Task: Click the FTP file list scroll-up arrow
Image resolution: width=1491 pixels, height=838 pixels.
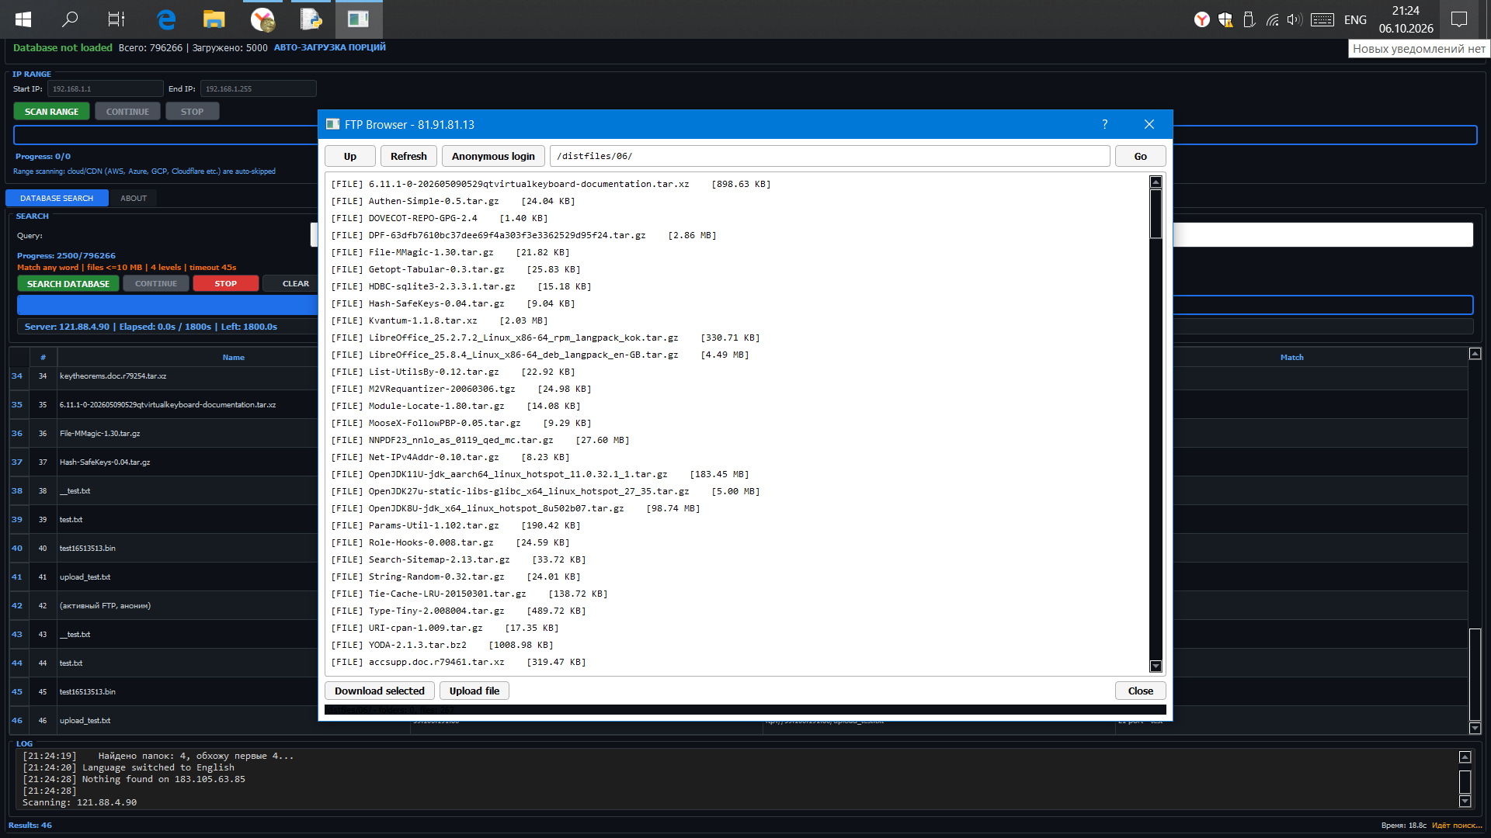Action: 1156,182
